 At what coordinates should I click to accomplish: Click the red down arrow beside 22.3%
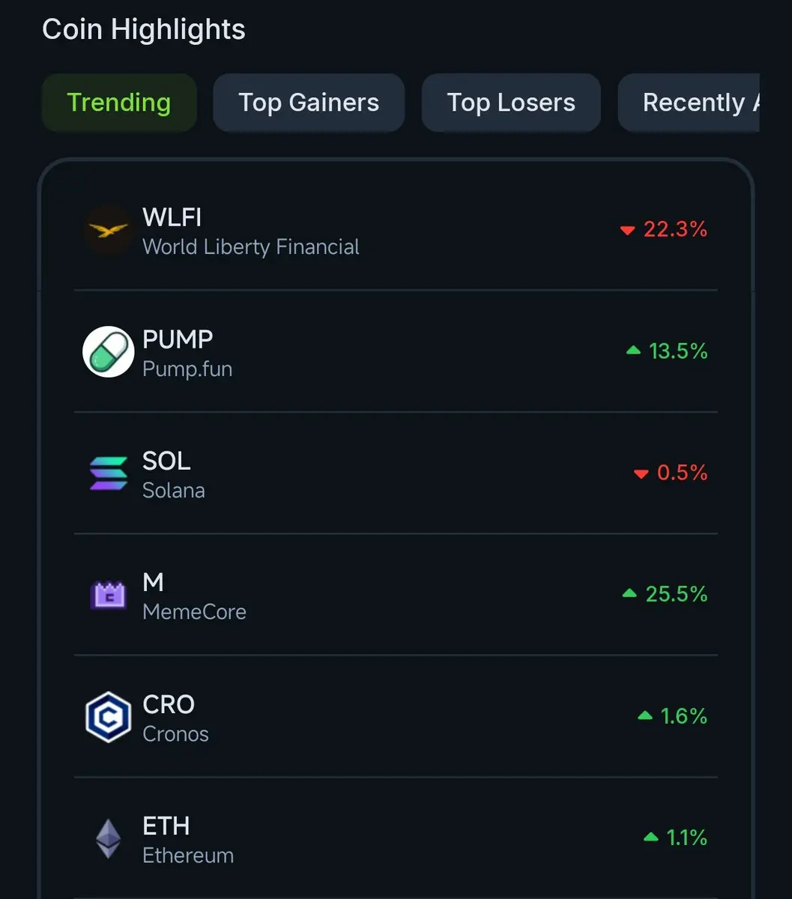point(627,230)
